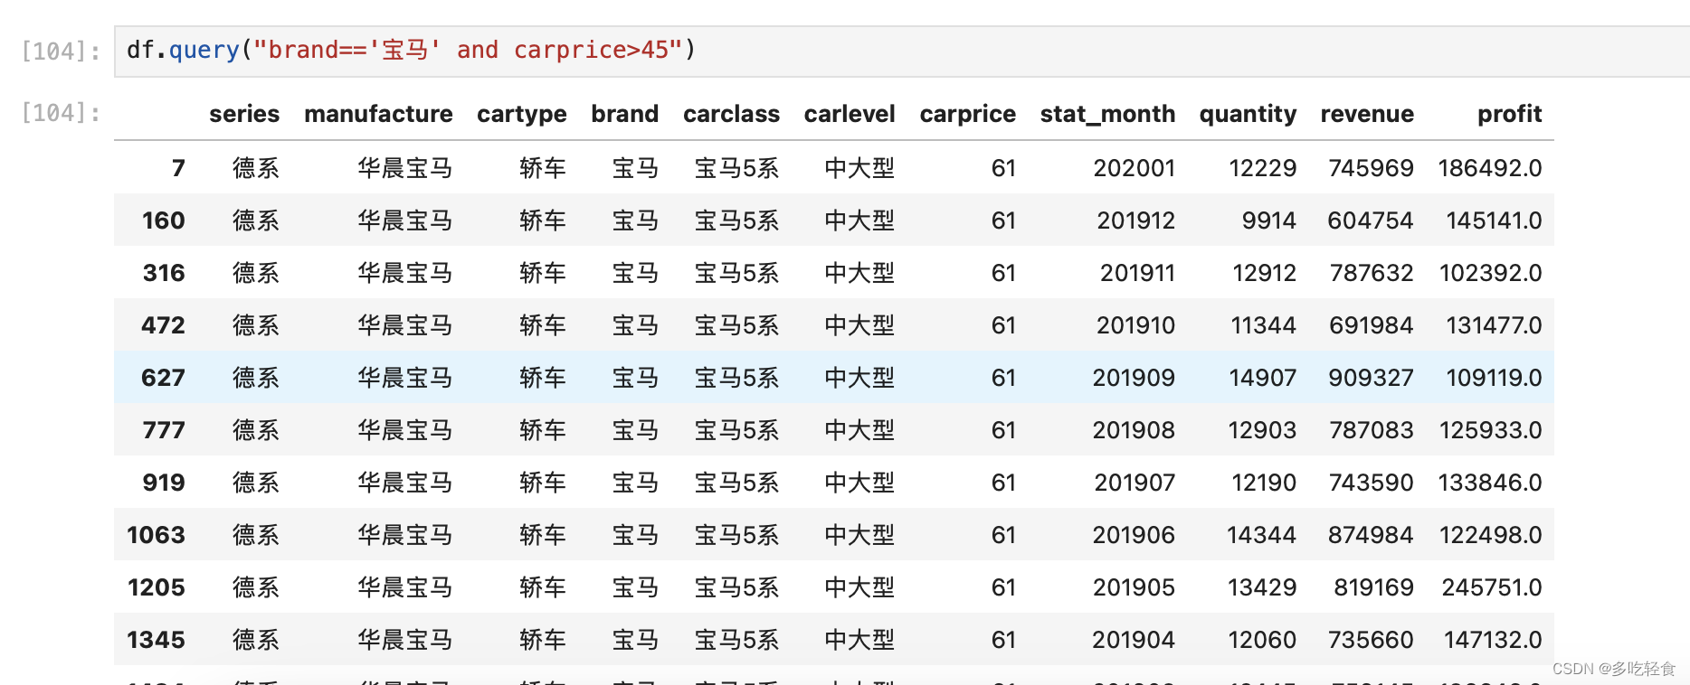The width and height of the screenshot is (1690, 685).
Task: Click stat_month value 202001
Action: pos(1134,168)
